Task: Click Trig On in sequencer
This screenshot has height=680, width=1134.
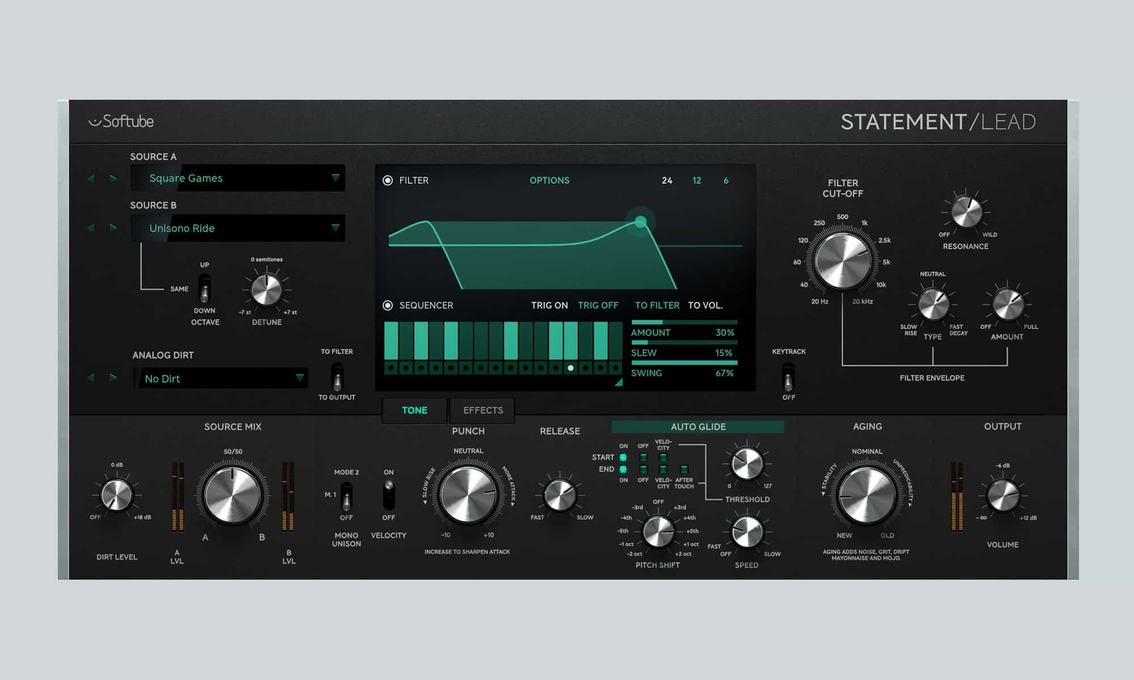Action: [549, 305]
